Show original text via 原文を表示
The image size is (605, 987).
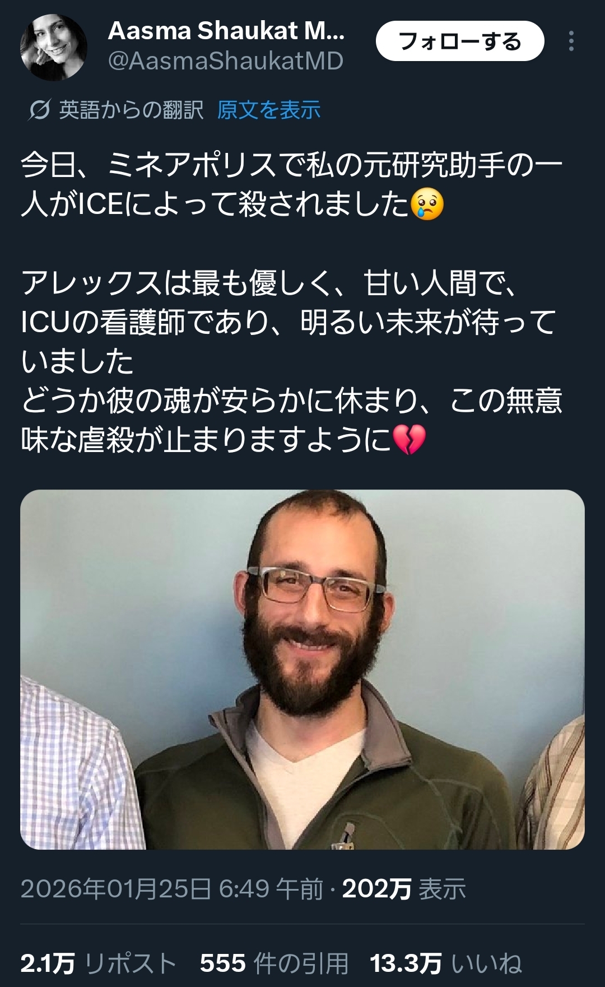[x=269, y=110]
